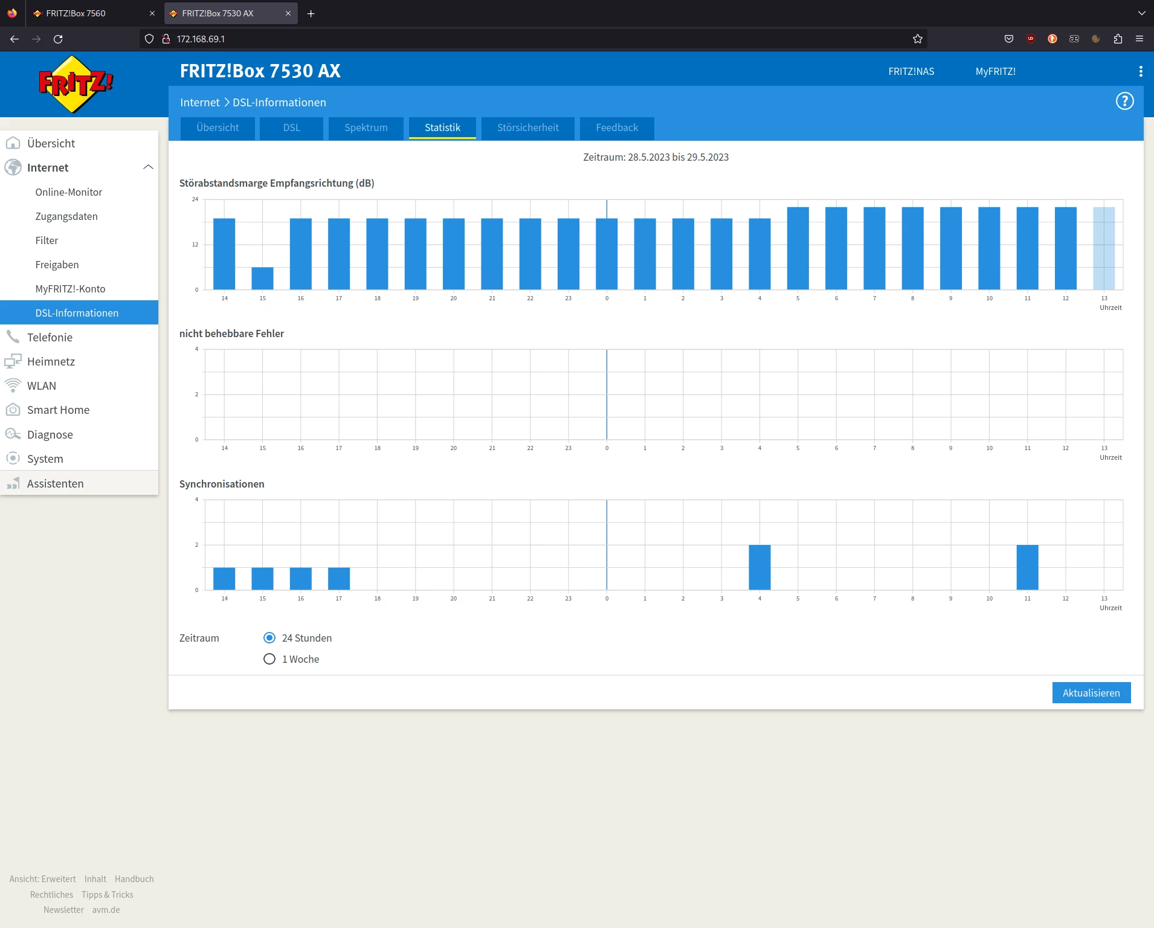Click the Synchronisationen bar at hour 11
The height and width of the screenshot is (928, 1154).
[x=1027, y=567]
